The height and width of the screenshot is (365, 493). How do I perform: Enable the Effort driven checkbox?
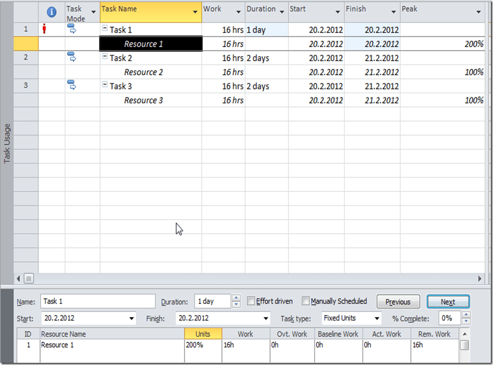tap(252, 301)
